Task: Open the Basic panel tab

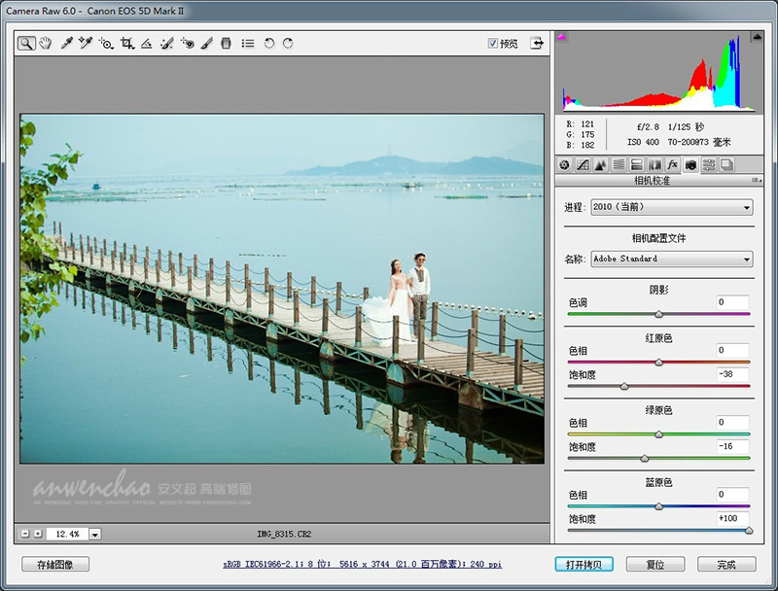Action: click(x=564, y=164)
